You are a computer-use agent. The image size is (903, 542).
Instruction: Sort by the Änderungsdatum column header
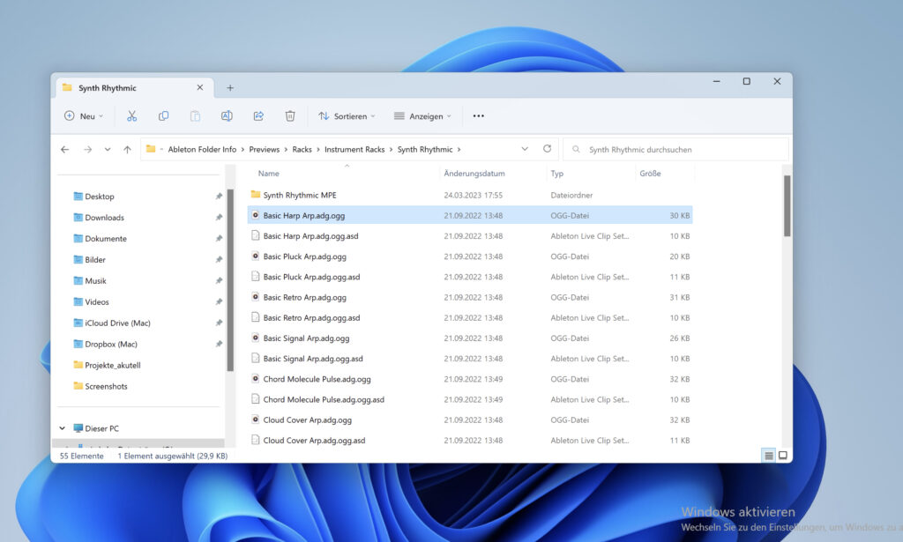point(474,174)
